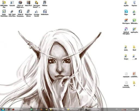Viewport: 139px width, 111px height.
Task: Select the shortcut with running green figure icon
Action: [x=134, y=12]
